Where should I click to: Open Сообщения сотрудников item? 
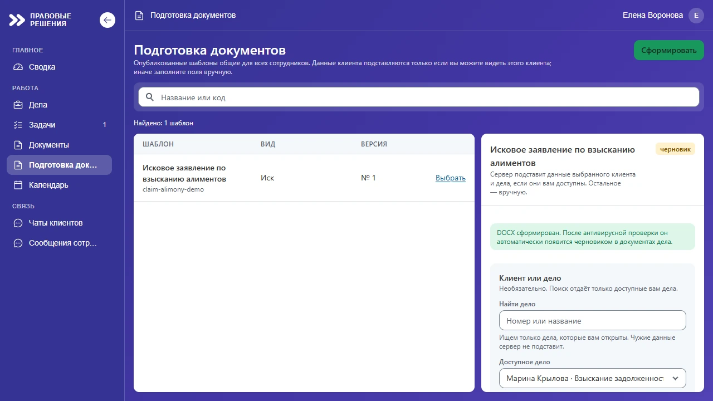click(x=59, y=243)
